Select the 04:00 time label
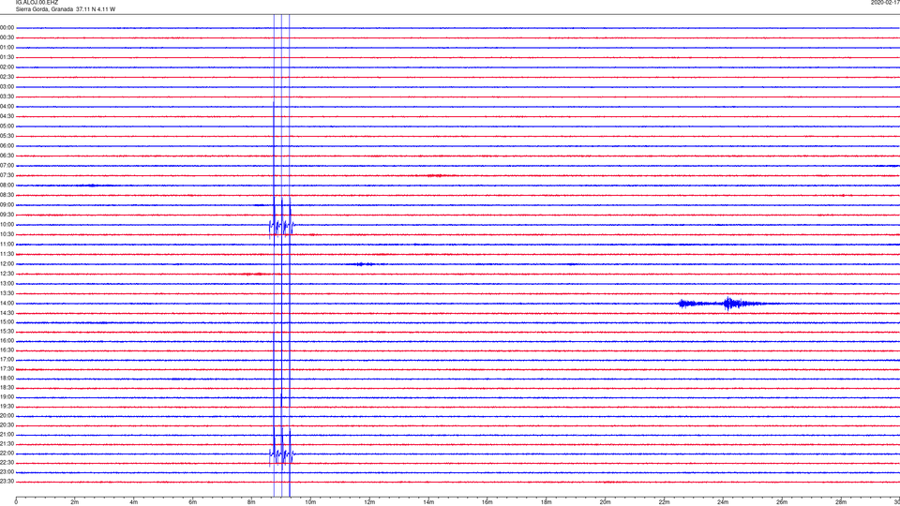900x506 pixels. (x=7, y=107)
